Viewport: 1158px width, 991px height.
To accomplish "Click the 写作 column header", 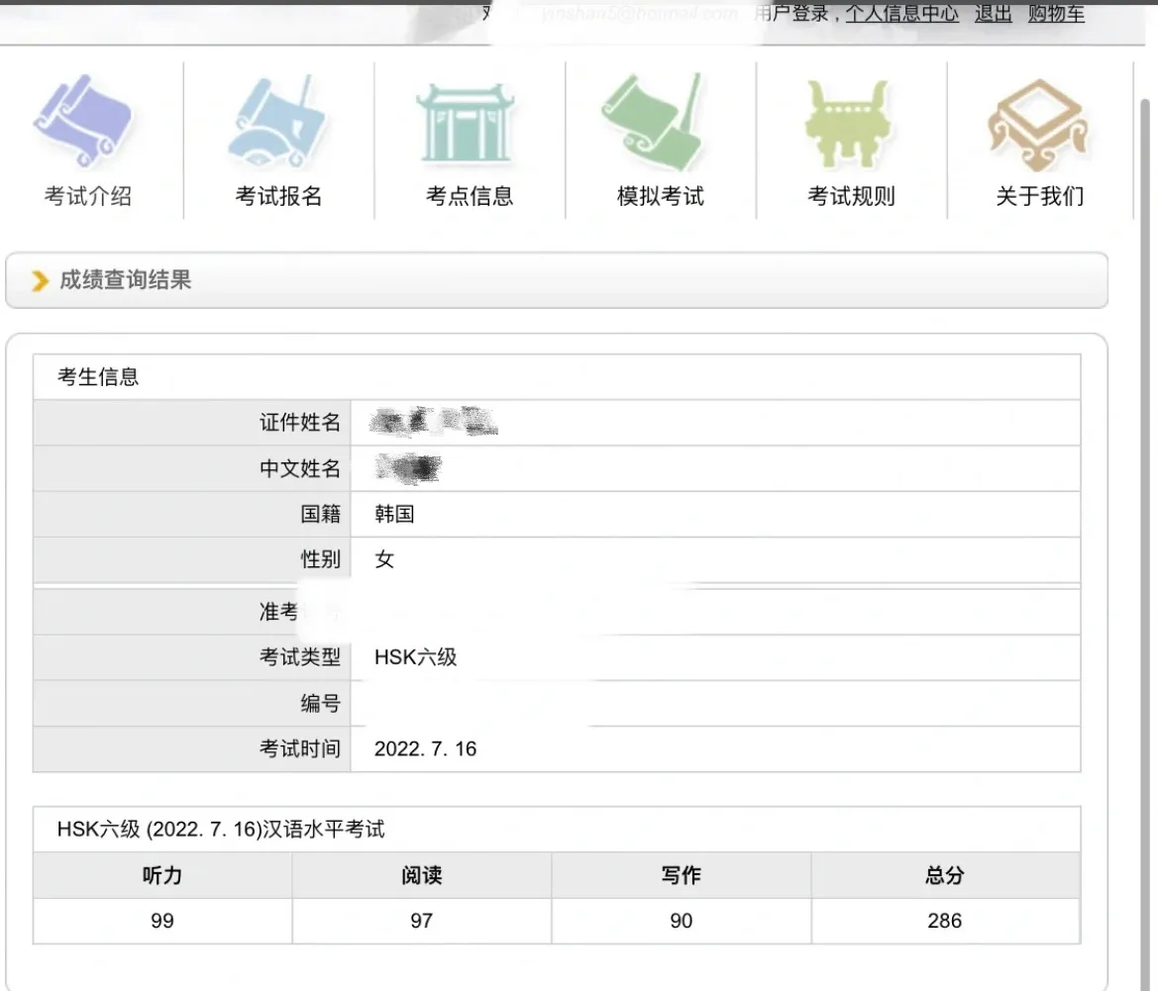I will pyautogui.click(x=681, y=875).
